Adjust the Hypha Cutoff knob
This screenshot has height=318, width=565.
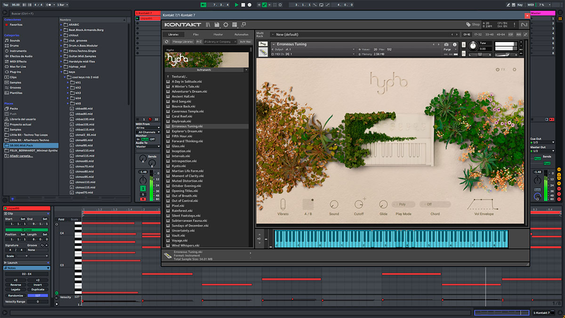pyautogui.click(x=359, y=204)
